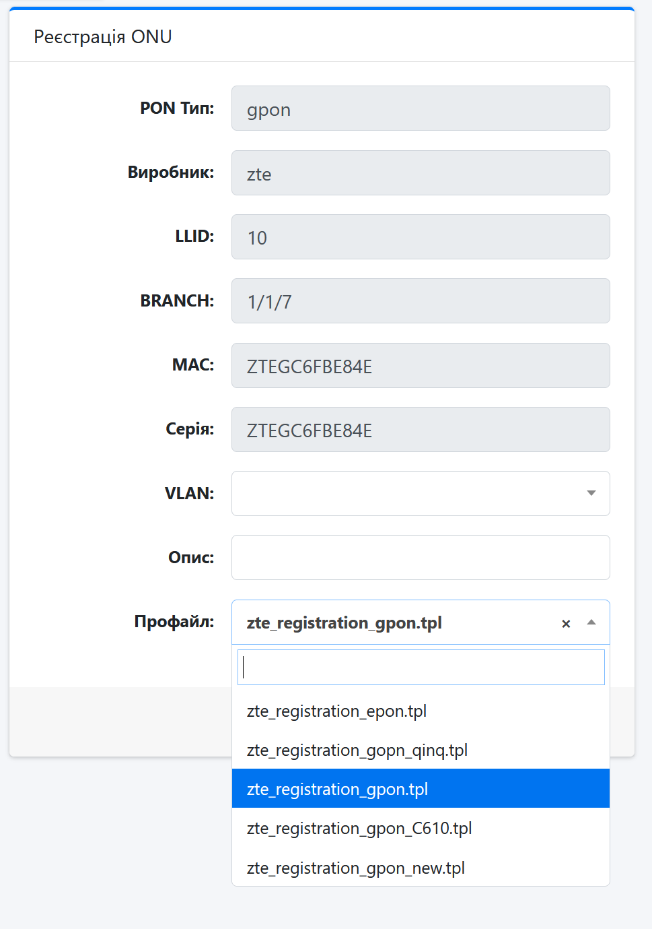
Task: Click the Опис description field
Action: point(421,558)
